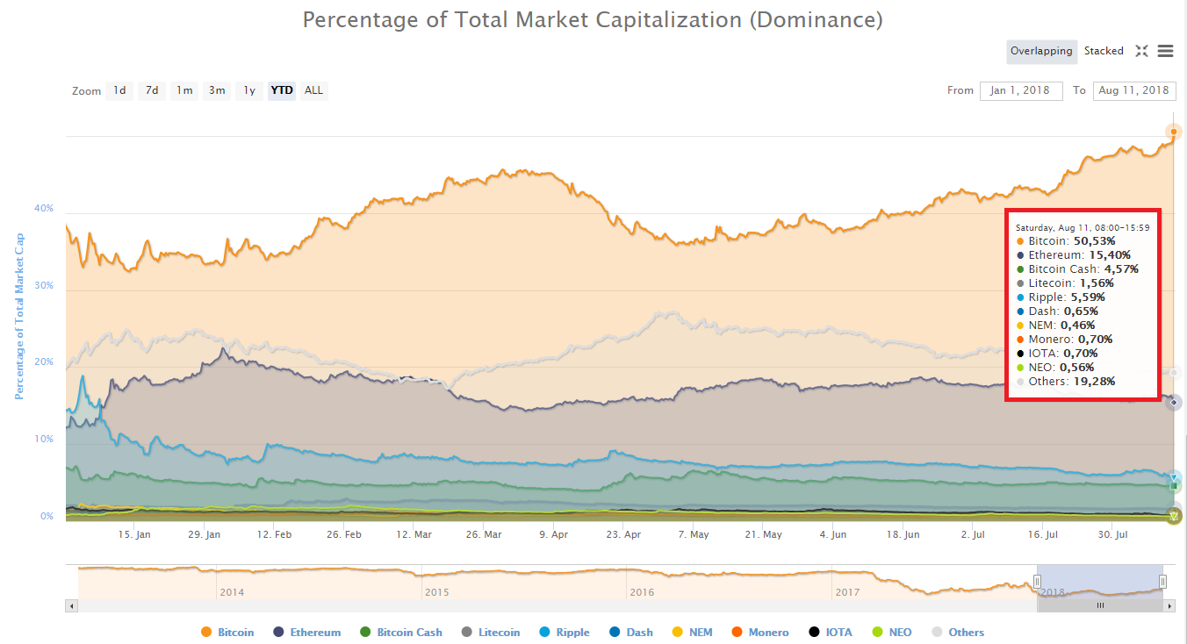Switch to the Stacked view

pyautogui.click(x=1104, y=51)
